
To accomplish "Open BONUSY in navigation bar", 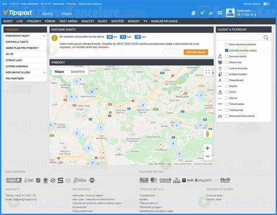I will coord(134,21).
